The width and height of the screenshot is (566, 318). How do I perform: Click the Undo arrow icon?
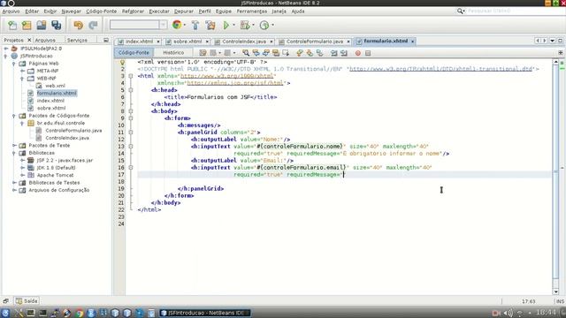coord(79,26)
